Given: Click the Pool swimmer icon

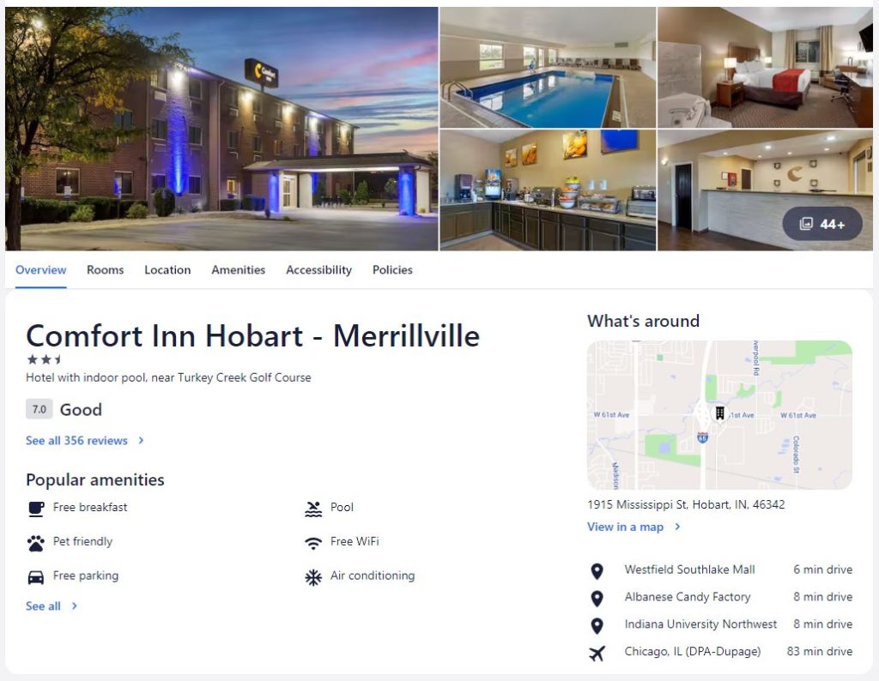Looking at the screenshot, I should 313,509.
